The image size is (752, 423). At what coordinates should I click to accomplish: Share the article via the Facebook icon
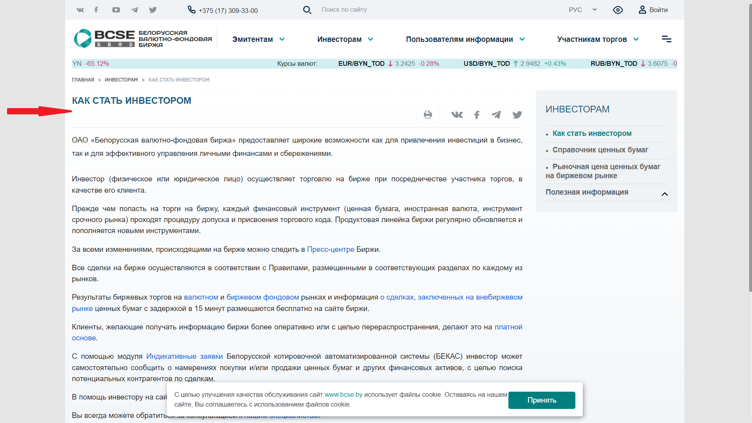(477, 114)
